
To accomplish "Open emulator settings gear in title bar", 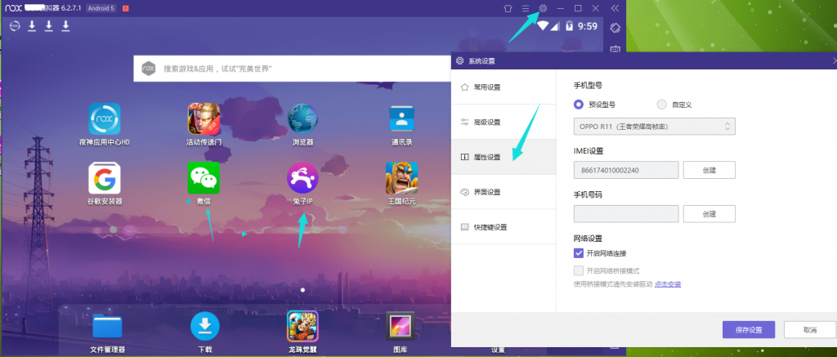I will 543,8.
